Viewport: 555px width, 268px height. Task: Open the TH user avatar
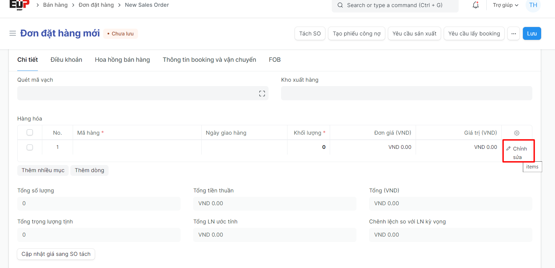tap(533, 5)
